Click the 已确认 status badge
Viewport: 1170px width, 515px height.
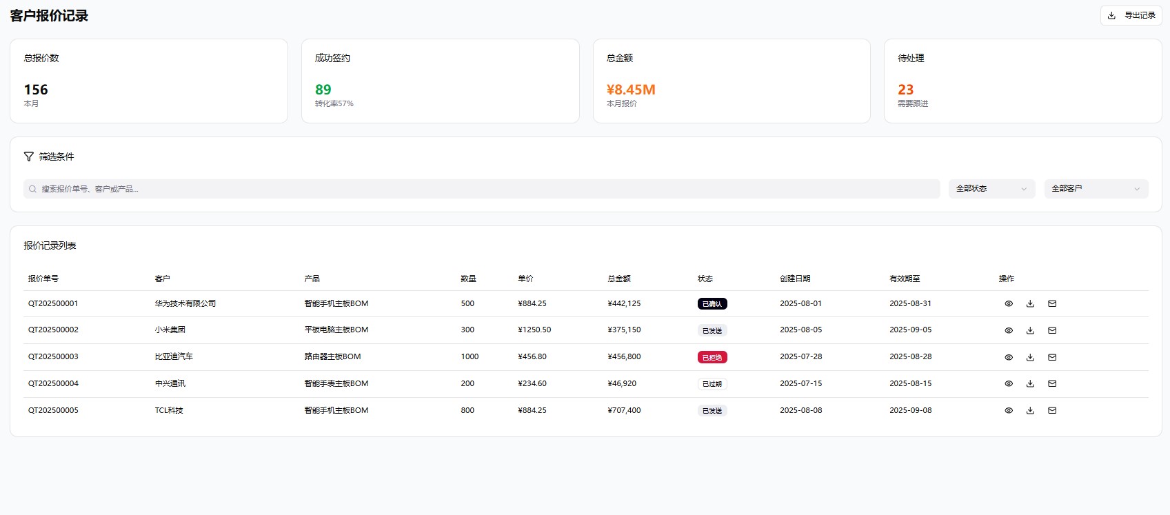(712, 304)
